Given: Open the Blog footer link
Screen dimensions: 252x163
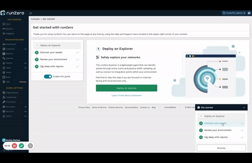Looking at the screenshot, I should point(154,108).
